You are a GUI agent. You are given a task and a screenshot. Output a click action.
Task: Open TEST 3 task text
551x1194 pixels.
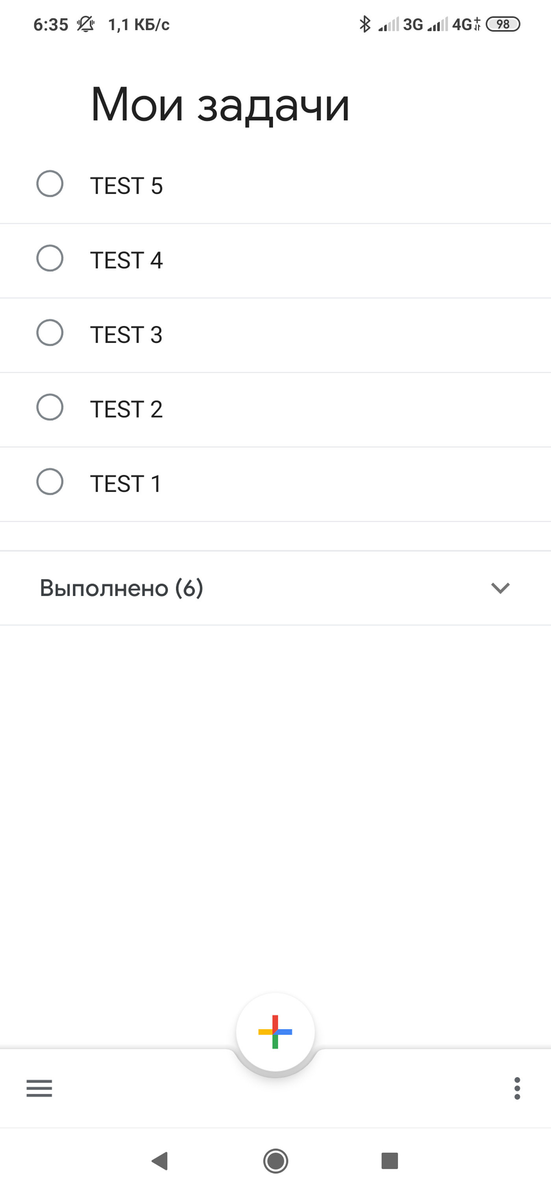(126, 335)
